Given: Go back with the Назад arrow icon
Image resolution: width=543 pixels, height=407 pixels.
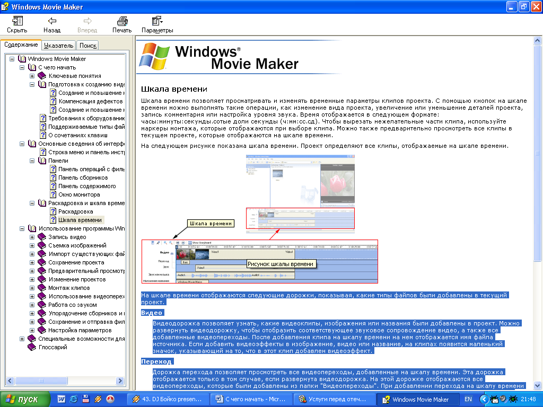Looking at the screenshot, I should point(52,21).
